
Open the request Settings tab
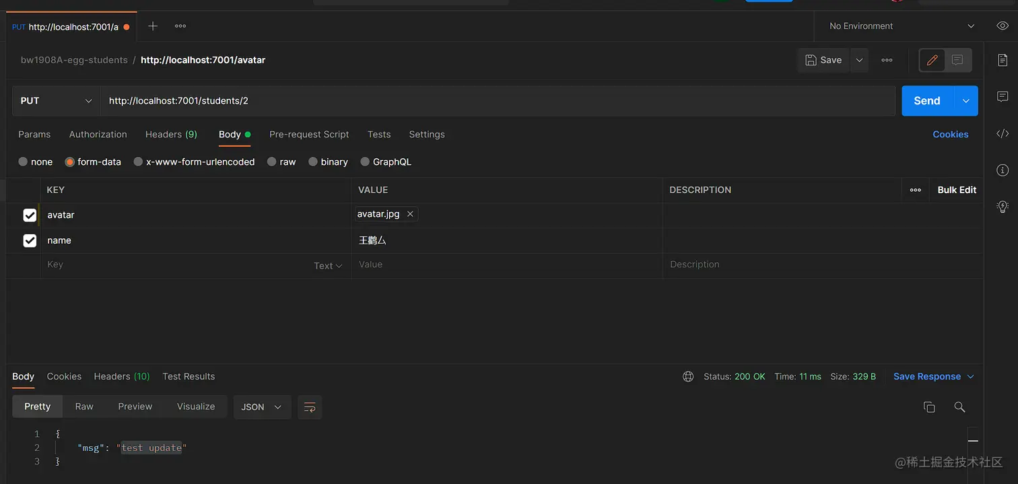tap(427, 135)
